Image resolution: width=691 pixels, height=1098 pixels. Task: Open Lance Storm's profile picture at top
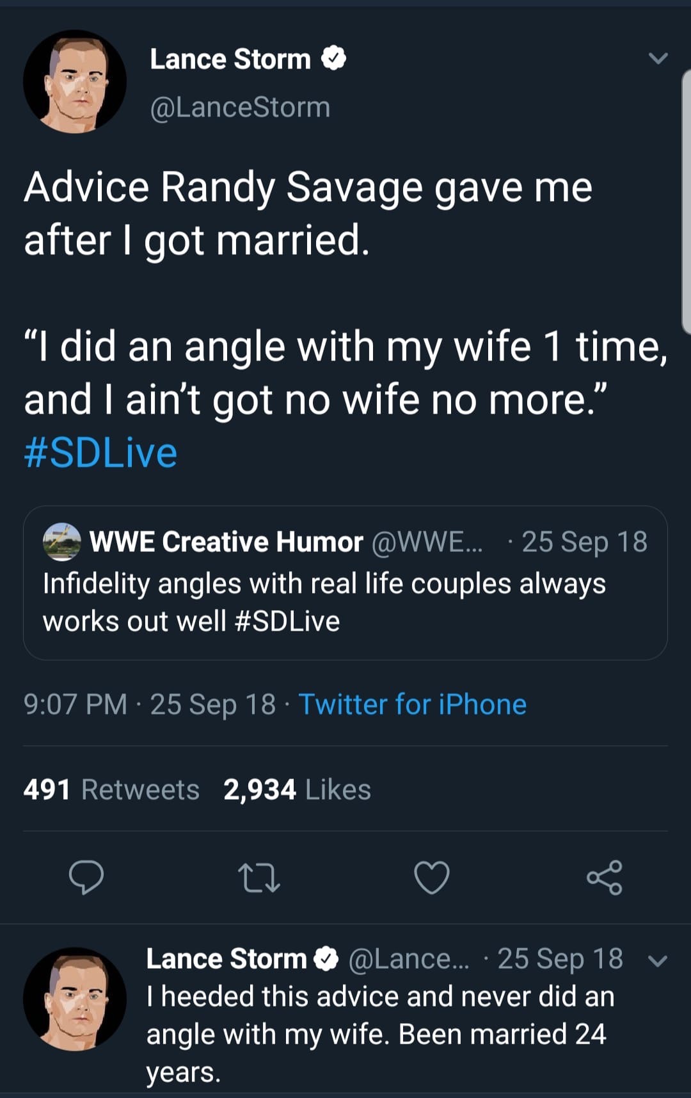pos(75,81)
